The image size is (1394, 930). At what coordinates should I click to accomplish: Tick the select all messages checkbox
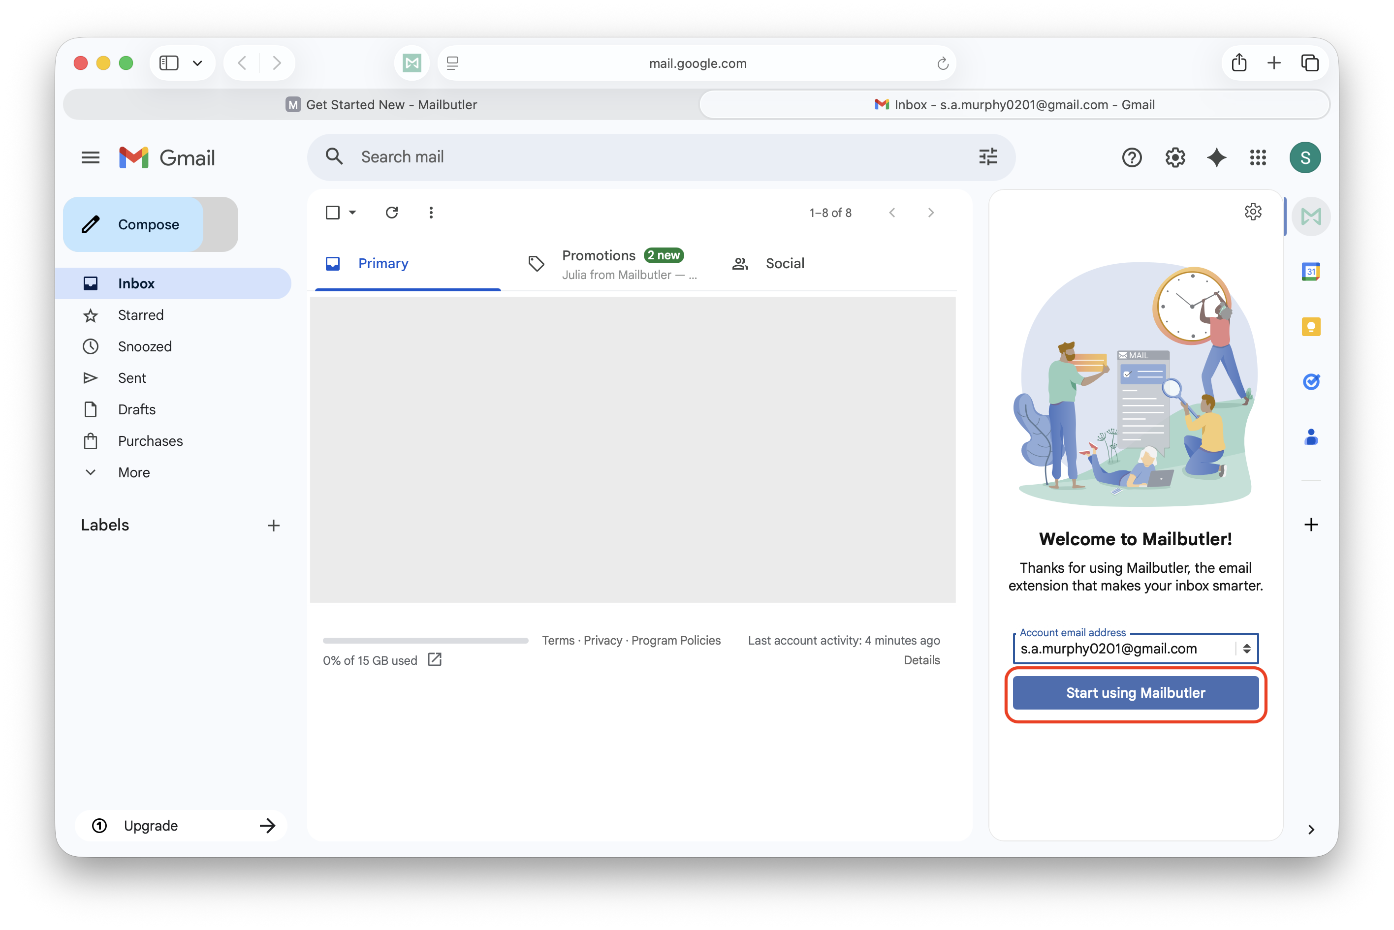point(333,213)
